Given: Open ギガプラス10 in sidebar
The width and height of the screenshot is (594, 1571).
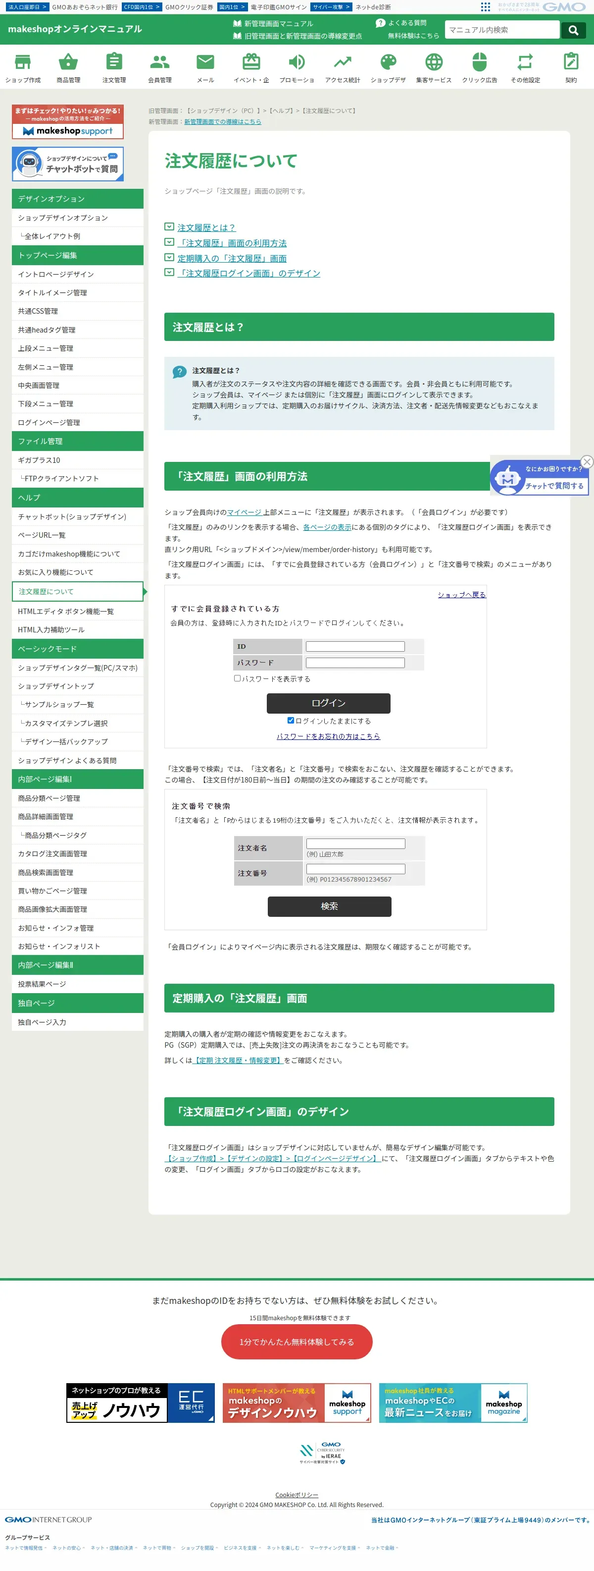Looking at the screenshot, I should [77, 460].
